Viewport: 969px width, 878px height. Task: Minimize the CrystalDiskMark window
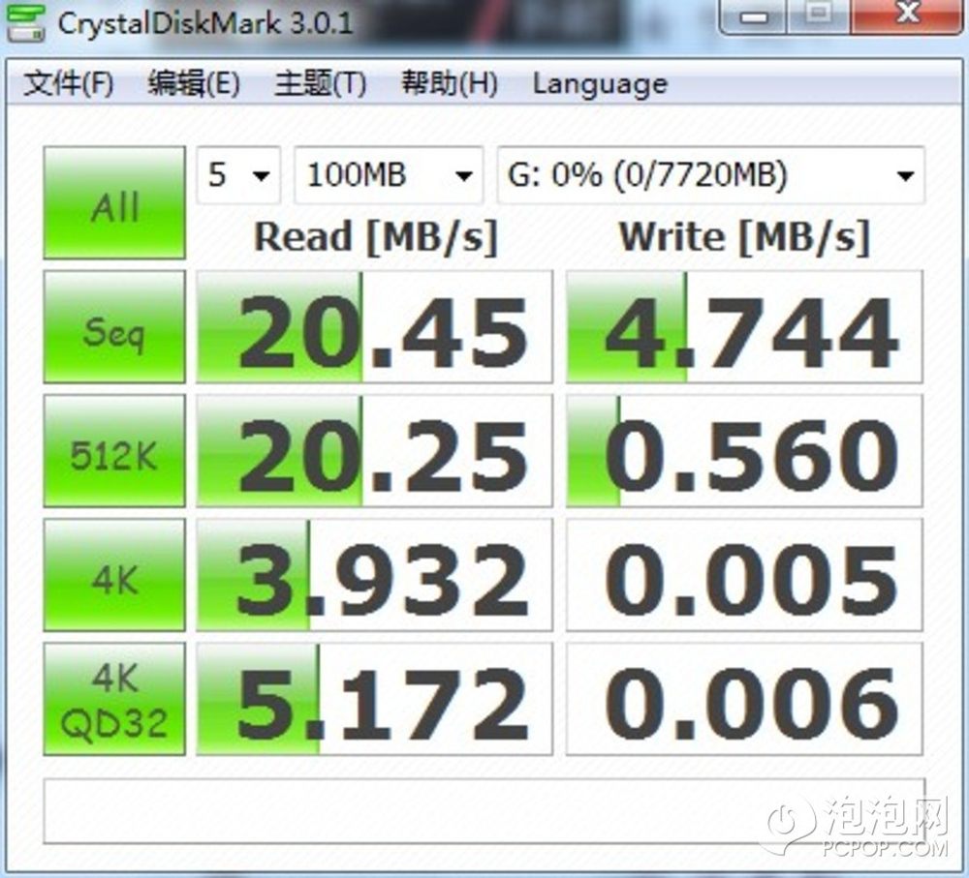tap(753, 16)
